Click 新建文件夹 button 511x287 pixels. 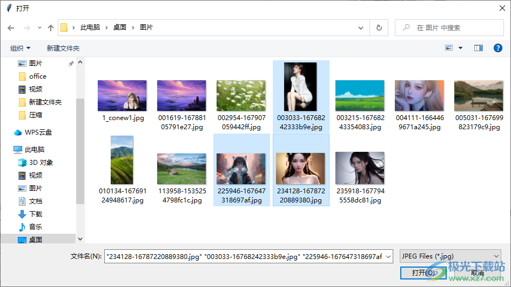(x=63, y=48)
